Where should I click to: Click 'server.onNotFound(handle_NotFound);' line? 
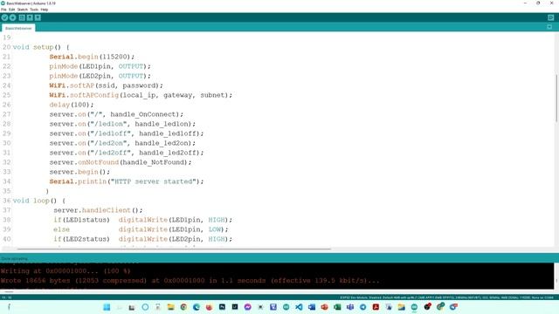click(121, 162)
